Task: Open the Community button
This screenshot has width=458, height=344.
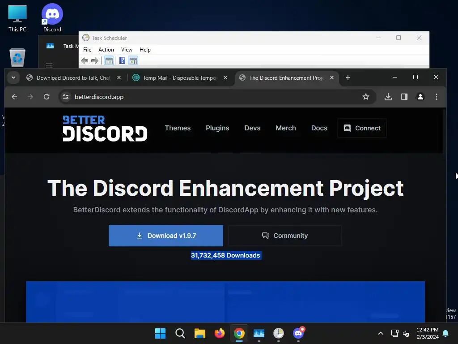Action: point(285,236)
